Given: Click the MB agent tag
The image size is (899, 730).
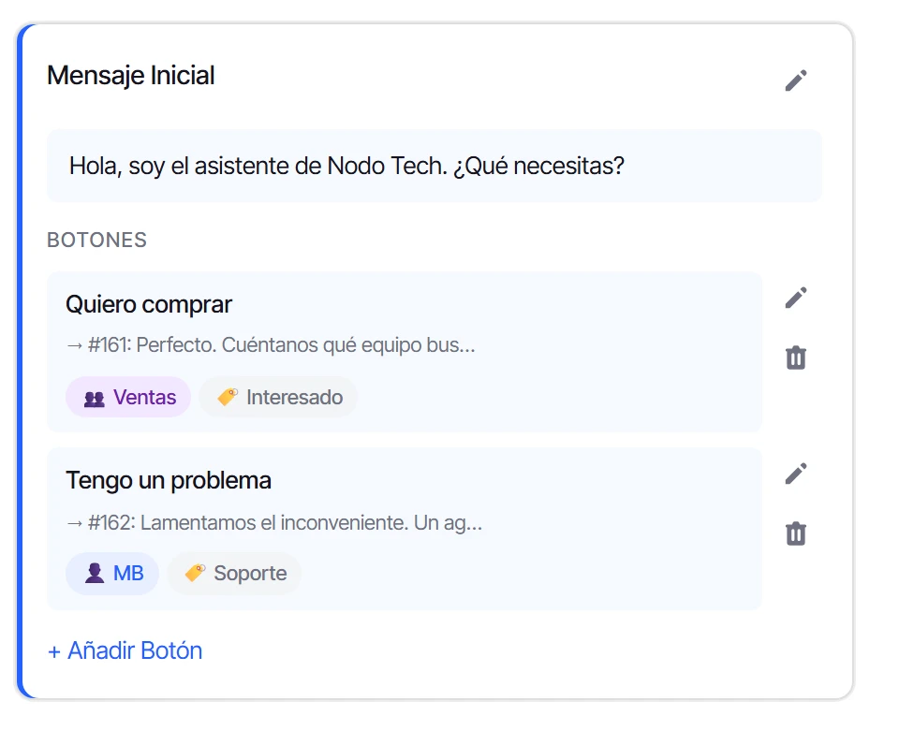Looking at the screenshot, I should [x=112, y=573].
